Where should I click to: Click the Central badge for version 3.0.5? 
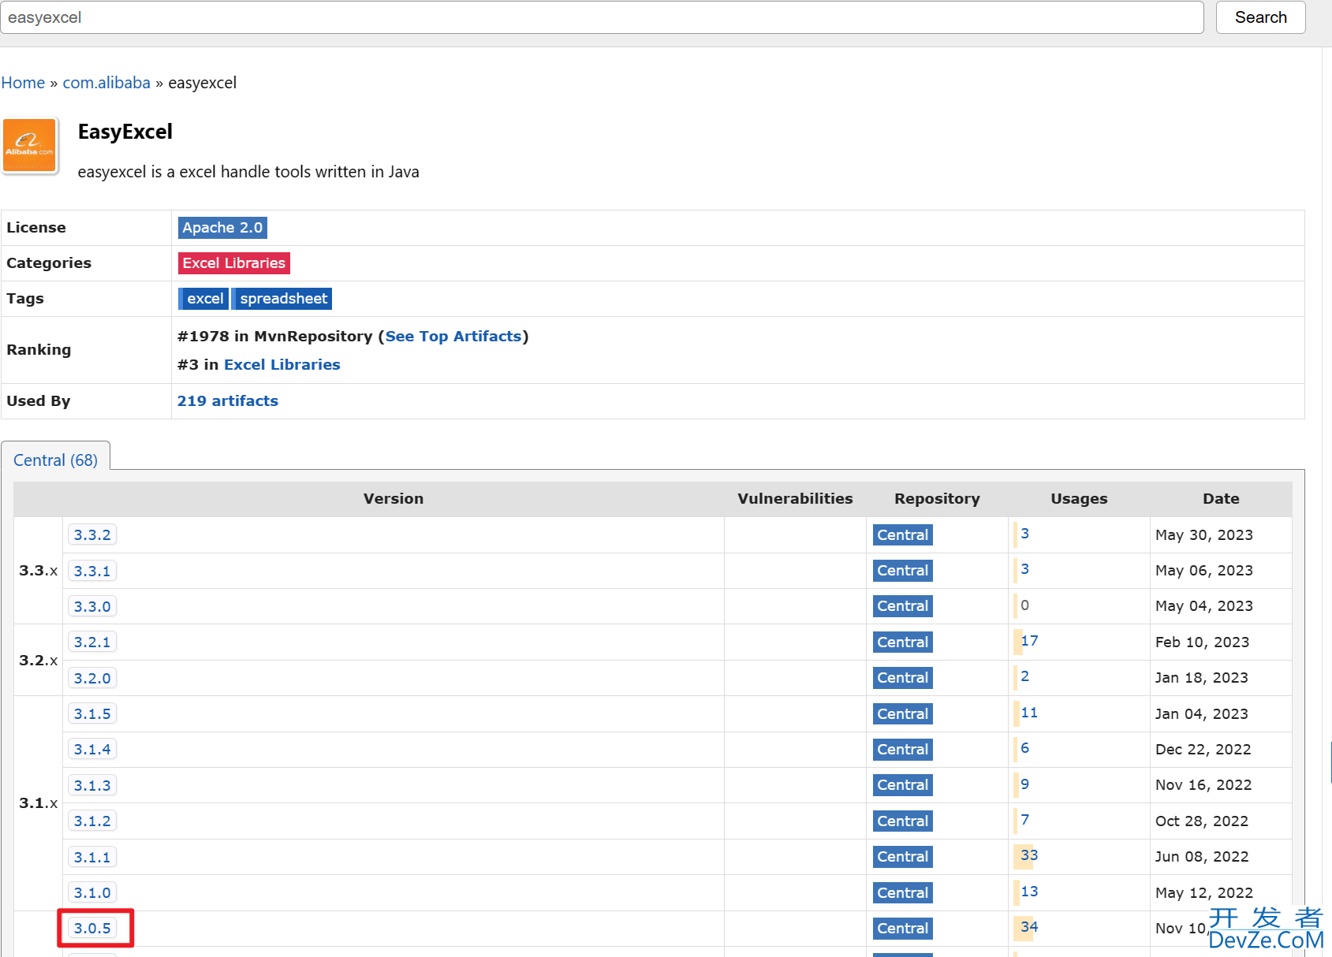click(903, 929)
